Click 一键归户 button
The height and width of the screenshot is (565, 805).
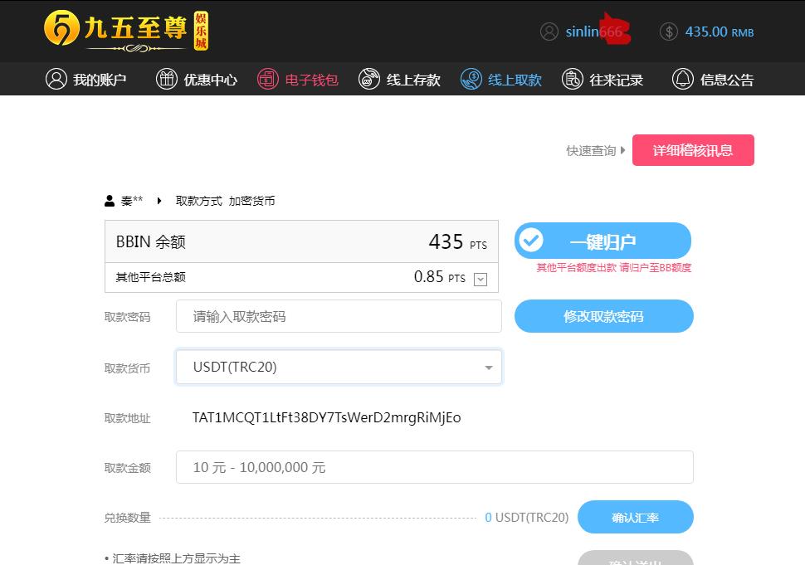click(603, 241)
